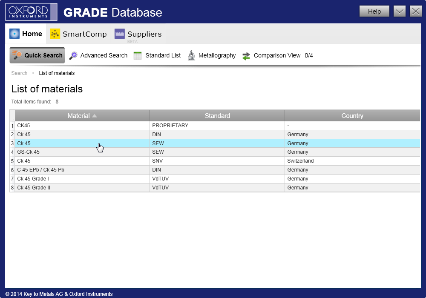Click the Metallography microscope icon
This screenshot has width=426, height=298.
[x=191, y=55]
